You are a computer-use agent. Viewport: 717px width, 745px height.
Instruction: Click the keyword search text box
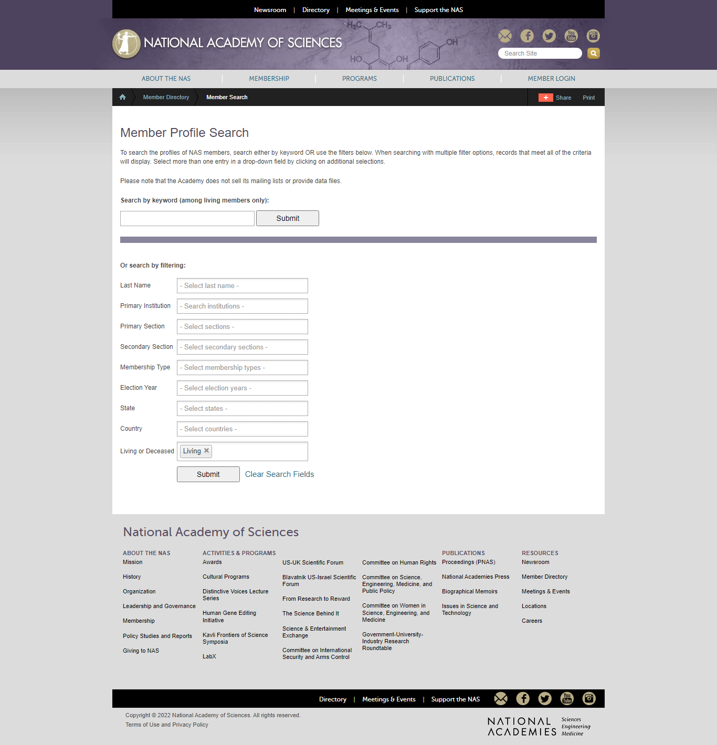pos(187,218)
